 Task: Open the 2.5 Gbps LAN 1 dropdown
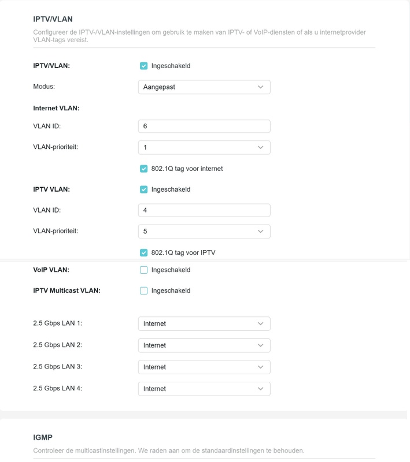204,324
